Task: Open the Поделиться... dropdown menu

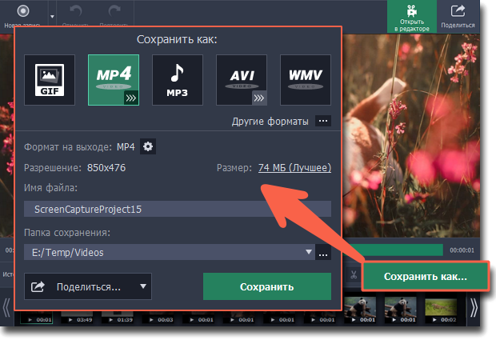Action: tap(88, 286)
